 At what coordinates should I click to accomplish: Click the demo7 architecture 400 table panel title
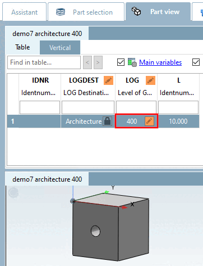[47, 34]
